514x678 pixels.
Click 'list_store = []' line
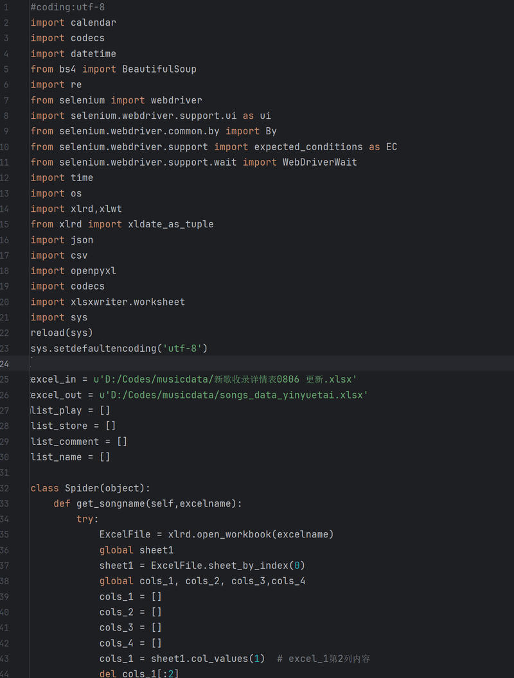pyautogui.click(x=73, y=426)
